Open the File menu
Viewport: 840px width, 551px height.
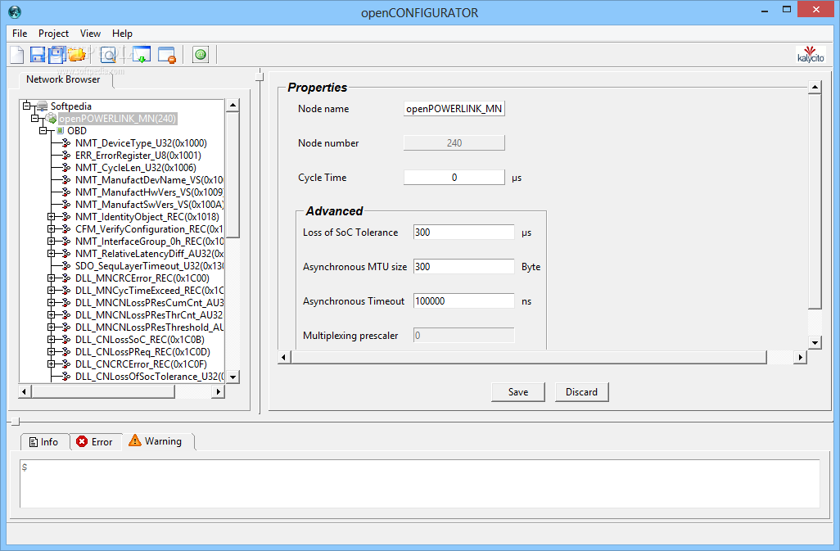20,34
